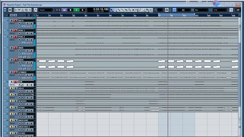244x137 pixels.
Task: Select the OTHER track name
Action: [x=26, y=107]
